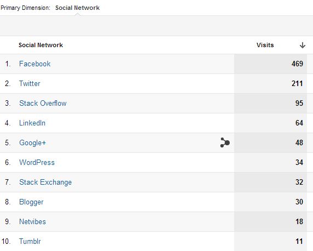Image resolution: width=313 pixels, height=251 pixels.
Task: Click the 211 visits value for Twitter
Action: click(x=297, y=83)
